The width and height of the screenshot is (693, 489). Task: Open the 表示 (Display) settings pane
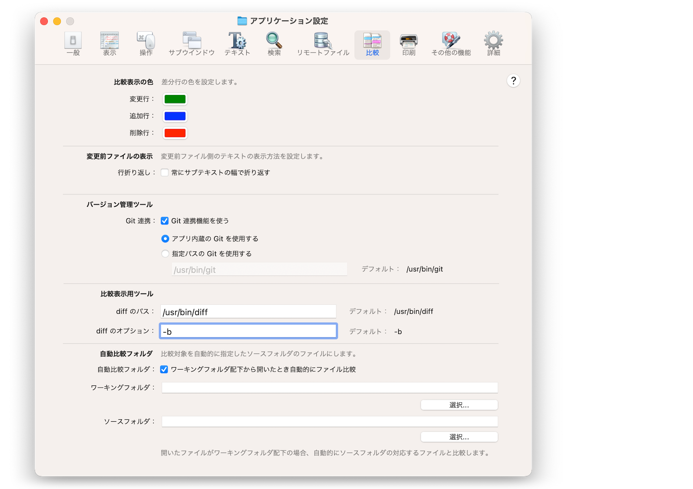click(x=109, y=44)
